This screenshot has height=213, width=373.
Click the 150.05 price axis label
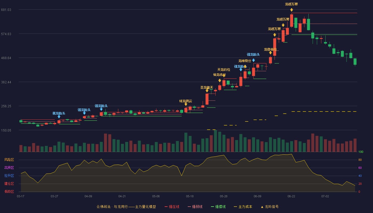(x=6, y=130)
